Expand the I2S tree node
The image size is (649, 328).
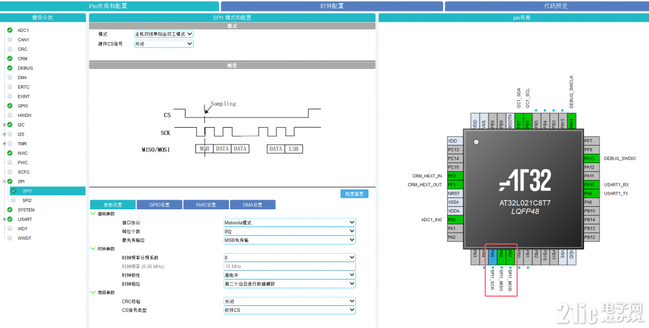point(4,134)
